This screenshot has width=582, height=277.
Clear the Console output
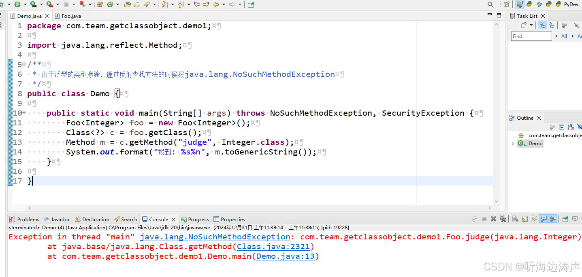[x=515, y=219]
